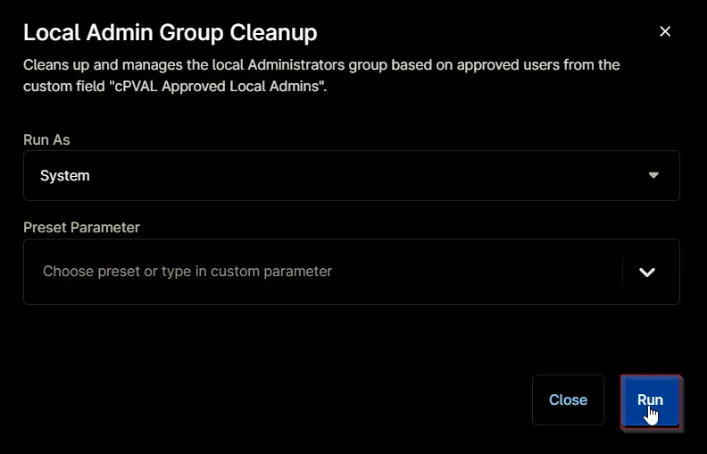The image size is (707, 454).
Task: Open the Run As dropdown showing System
Action: [x=351, y=175]
